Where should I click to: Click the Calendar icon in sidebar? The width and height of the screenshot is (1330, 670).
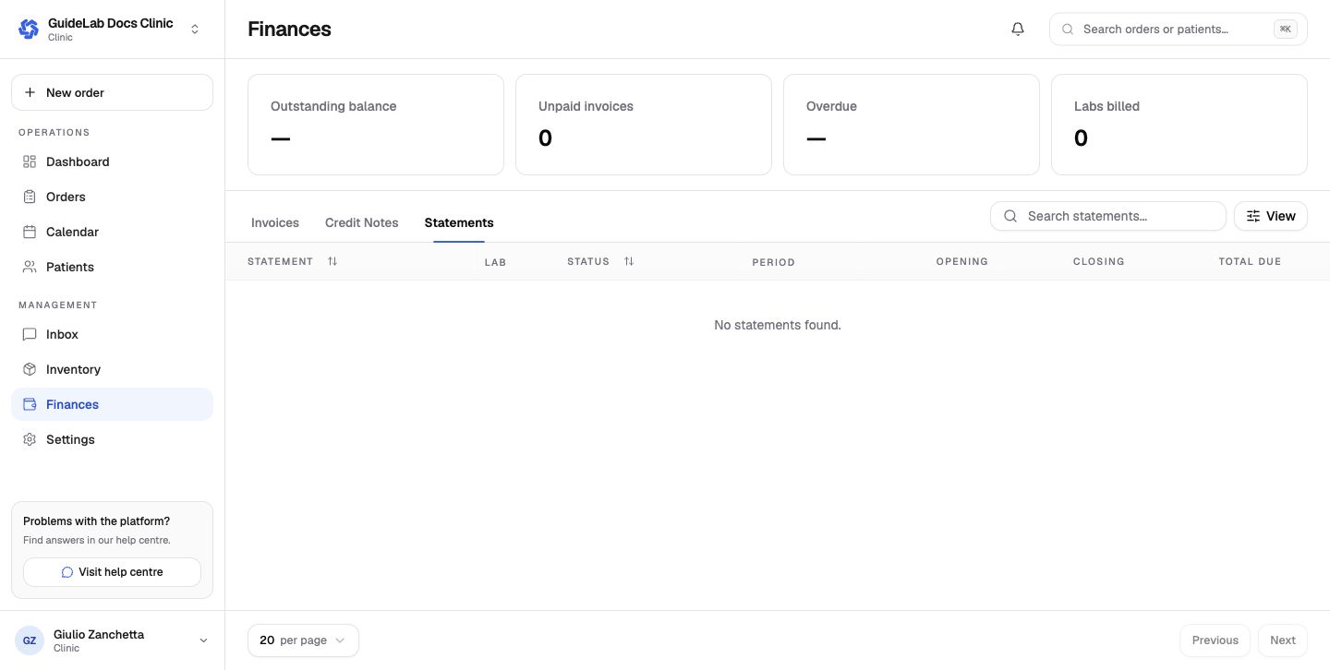(30, 232)
